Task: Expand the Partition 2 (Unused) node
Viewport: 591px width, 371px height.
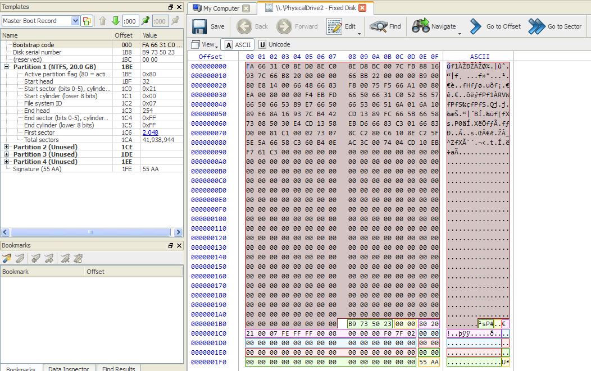Action: 7,147
